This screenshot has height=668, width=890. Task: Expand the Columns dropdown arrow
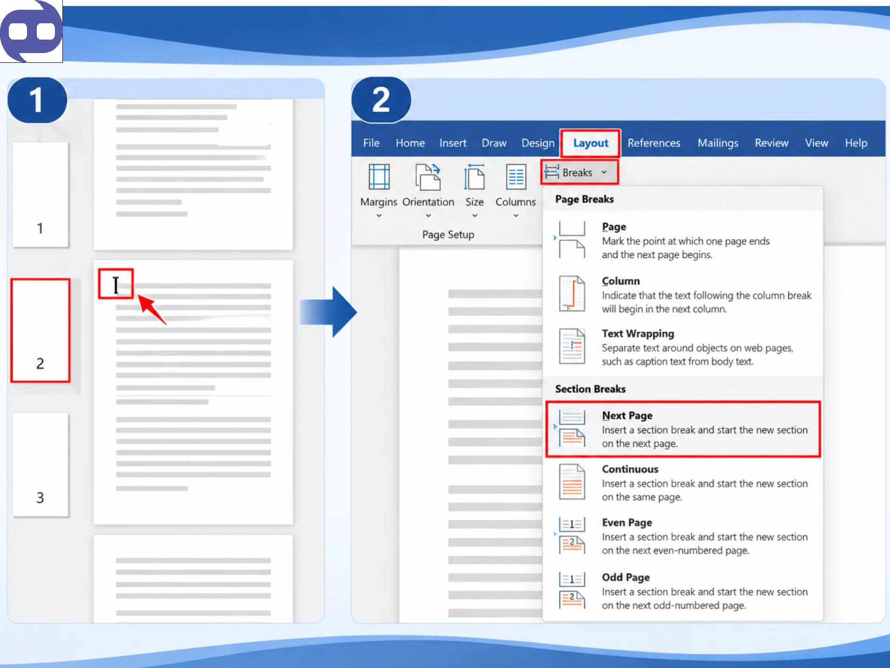tap(516, 216)
